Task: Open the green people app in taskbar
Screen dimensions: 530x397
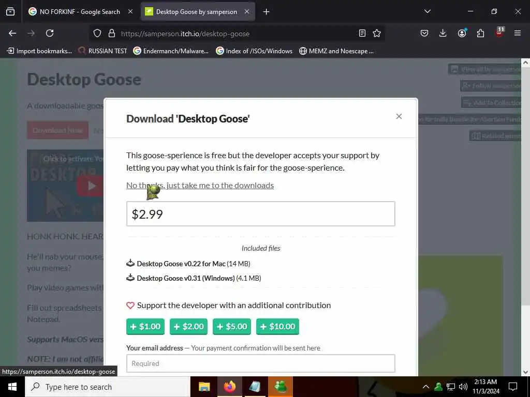Action: (x=280, y=387)
